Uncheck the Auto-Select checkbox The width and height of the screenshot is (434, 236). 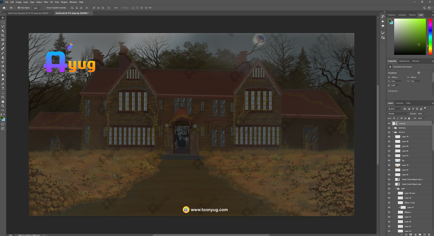click(19, 8)
